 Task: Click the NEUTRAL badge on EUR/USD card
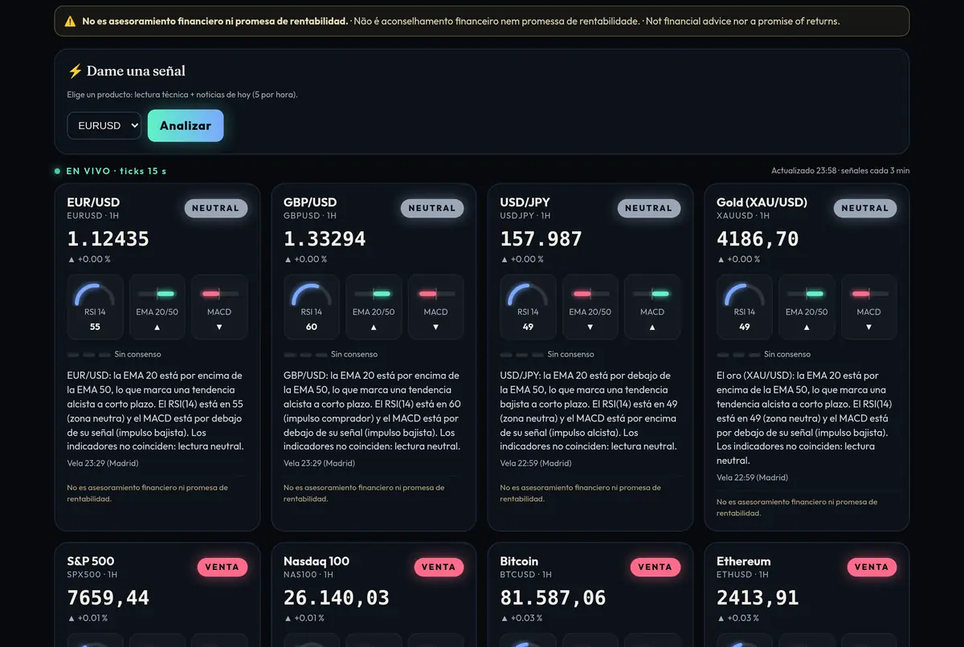216,208
